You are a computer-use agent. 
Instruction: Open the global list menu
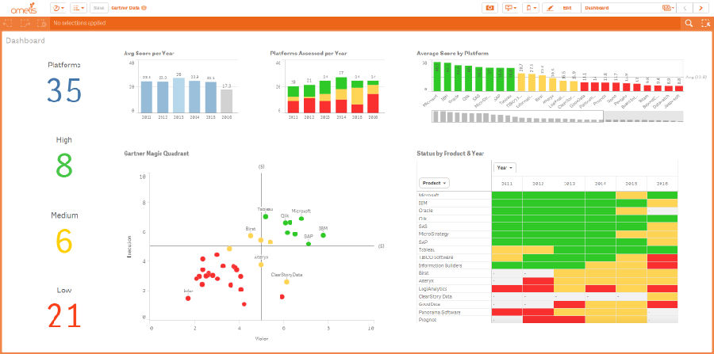[x=79, y=8]
